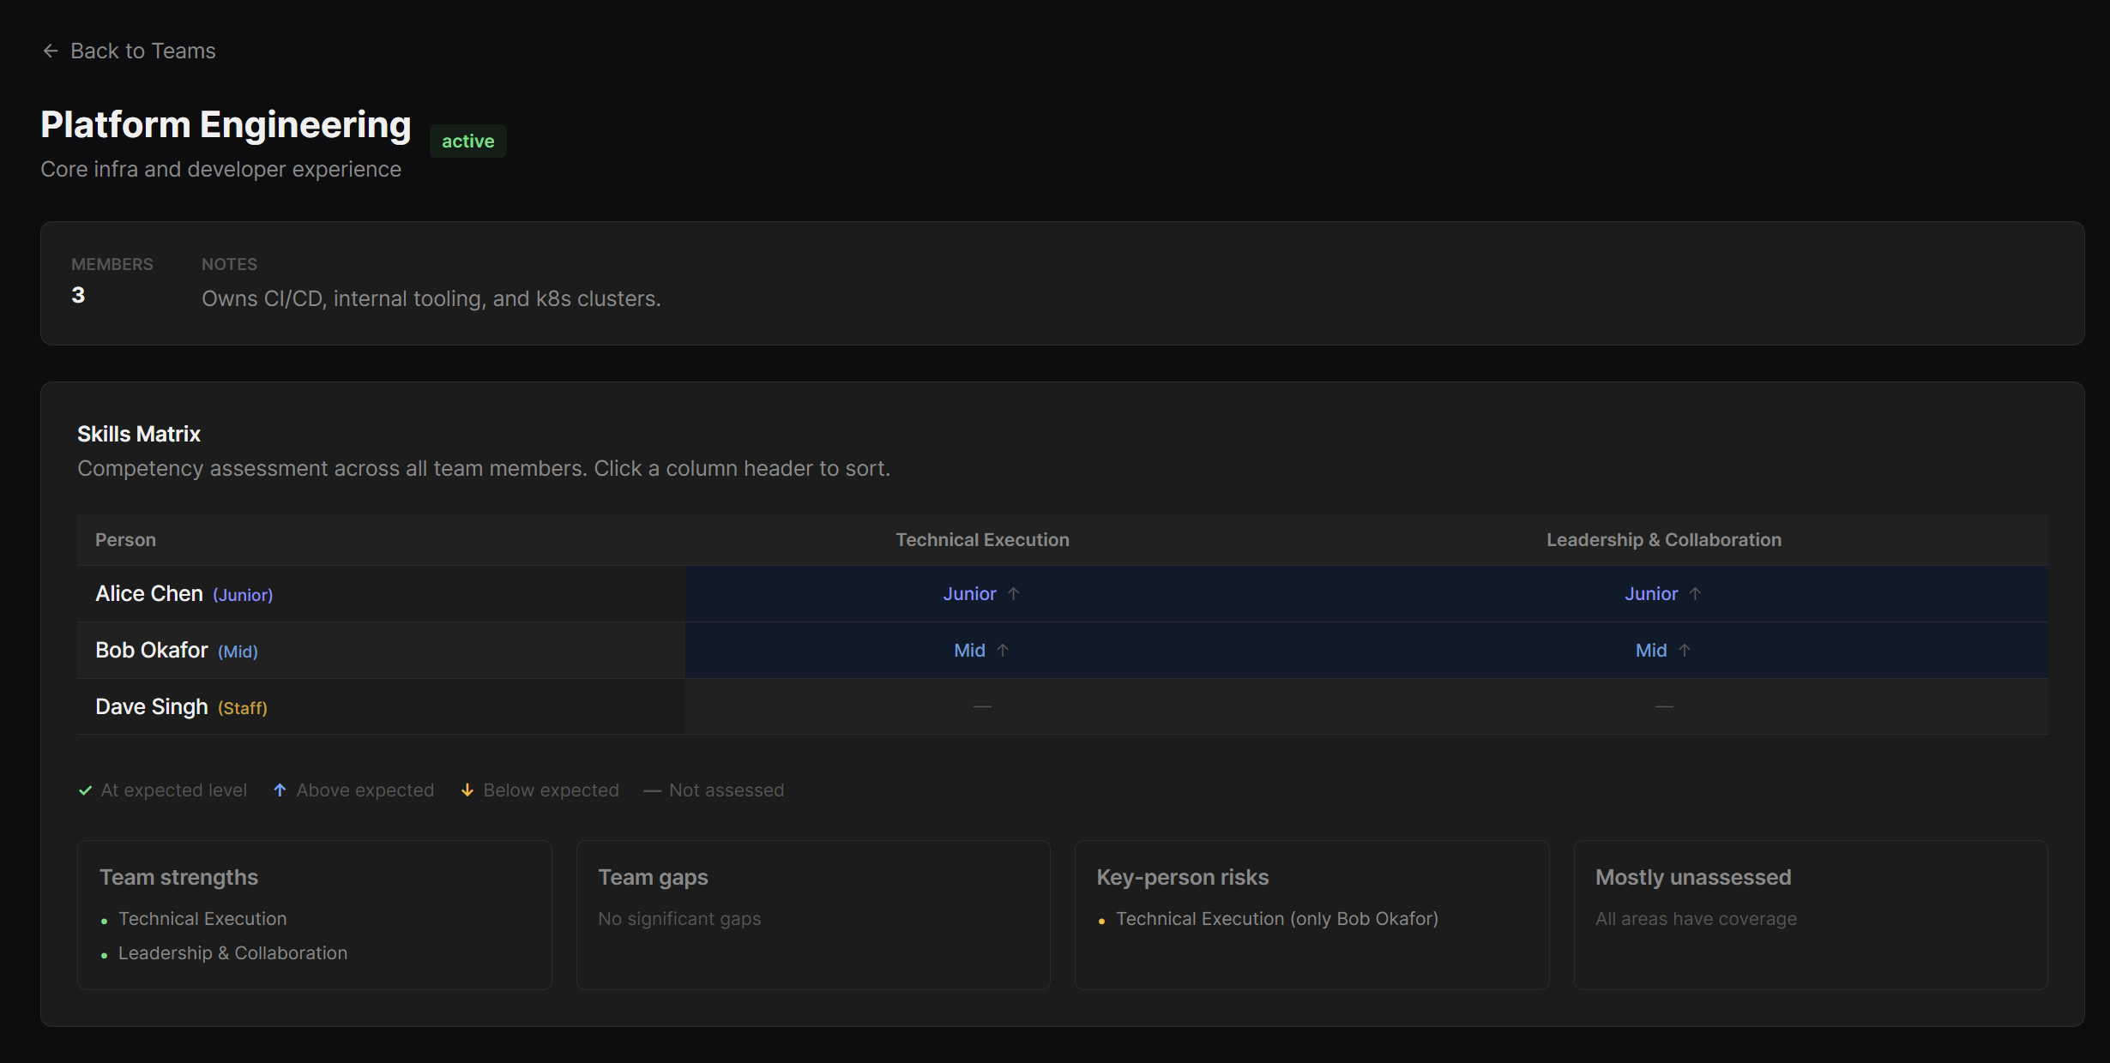
Task: Click the (Junior) level tag beside Alice Chen
Action: [x=243, y=595]
